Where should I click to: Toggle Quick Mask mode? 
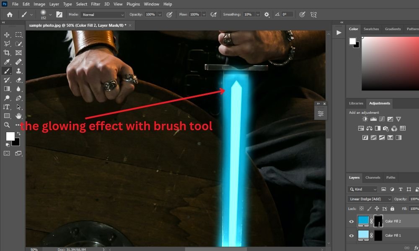click(7, 154)
